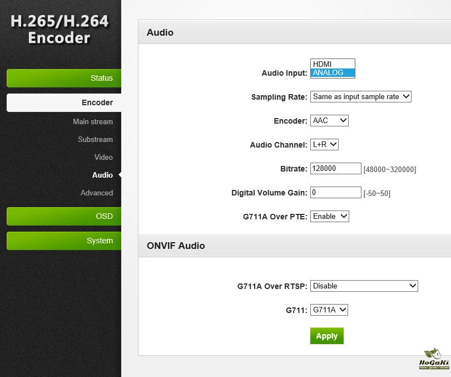Expand G711A Over RTSP Disable dropdown
Viewport: 451px width, 377px height.
[364, 286]
